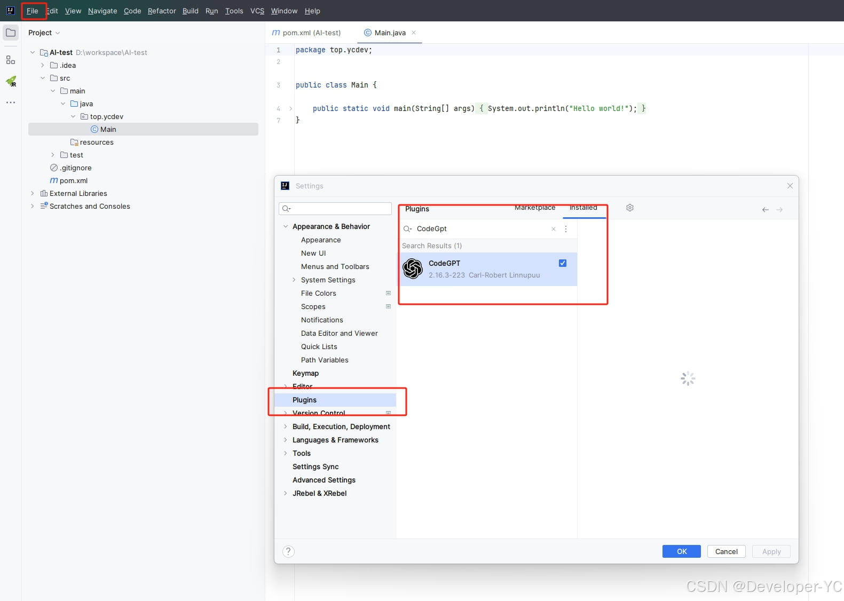Click the Settings help question mark
The image size is (844, 601).
(288, 551)
